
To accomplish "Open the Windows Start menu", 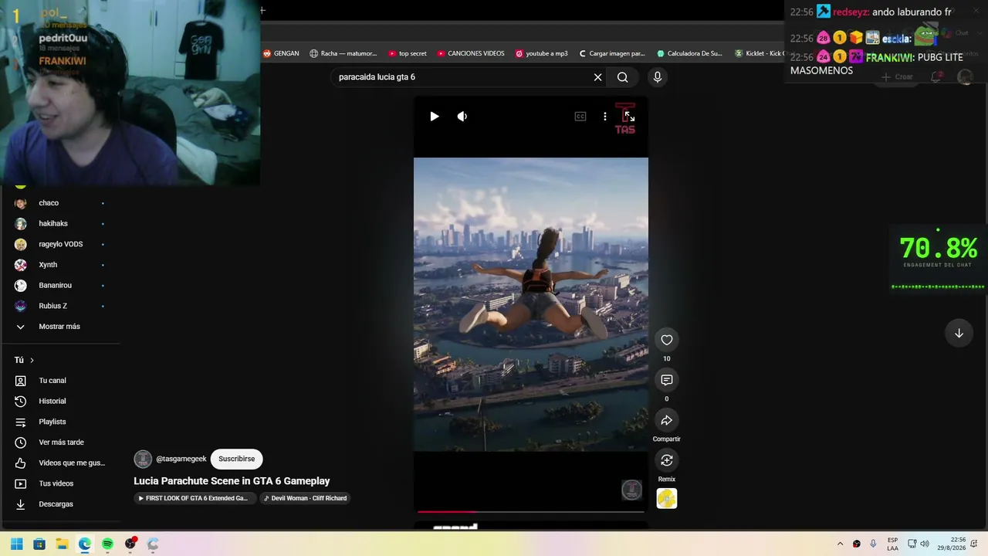I will (16, 544).
